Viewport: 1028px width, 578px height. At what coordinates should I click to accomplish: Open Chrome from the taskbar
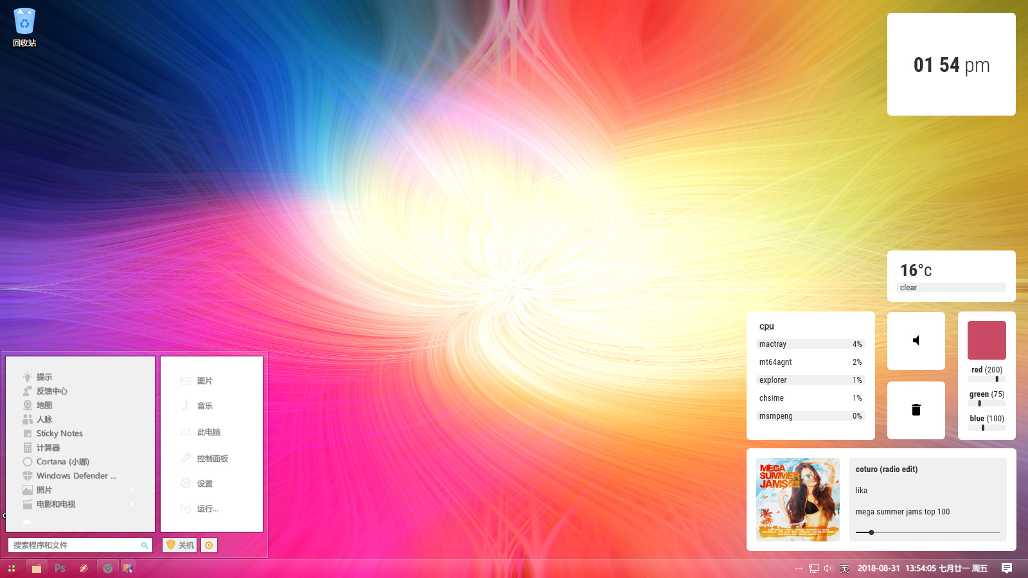(x=107, y=568)
